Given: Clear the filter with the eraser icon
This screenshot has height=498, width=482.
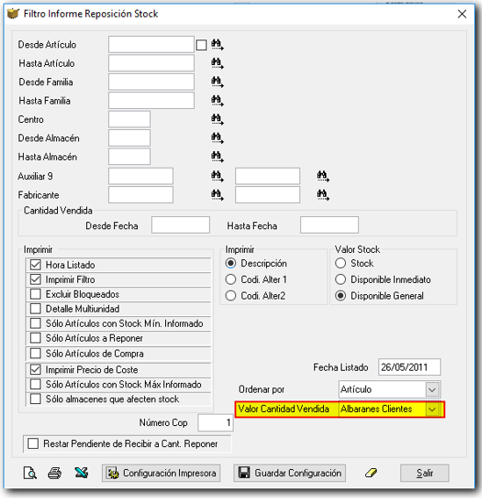Looking at the screenshot, I should click(x=370, y=473).
